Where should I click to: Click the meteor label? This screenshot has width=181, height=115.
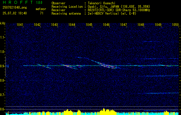41,9
